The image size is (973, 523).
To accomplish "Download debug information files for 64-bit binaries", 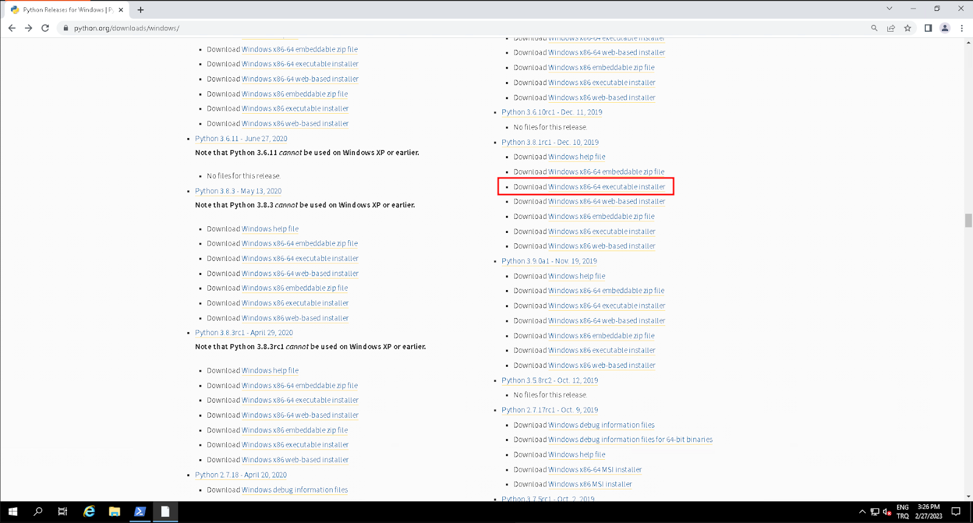I will pyautogui.click(x=630, y=440).
